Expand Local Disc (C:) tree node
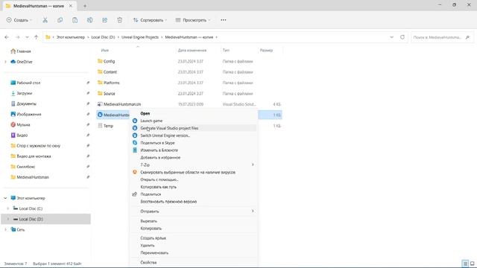The image size is (477, 268). [x=8, y=208]
